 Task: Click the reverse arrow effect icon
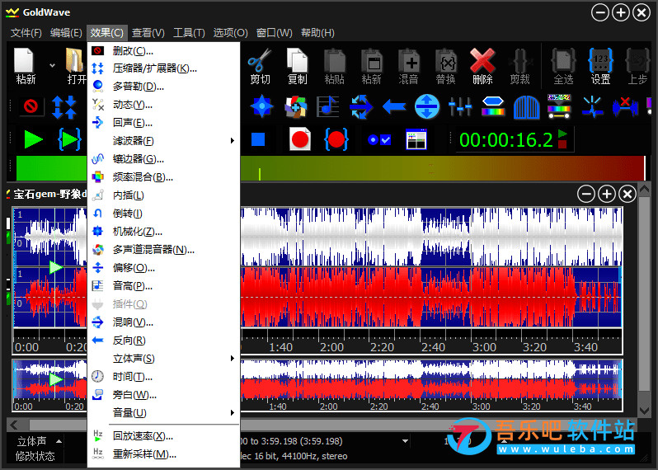pos(394,106)
